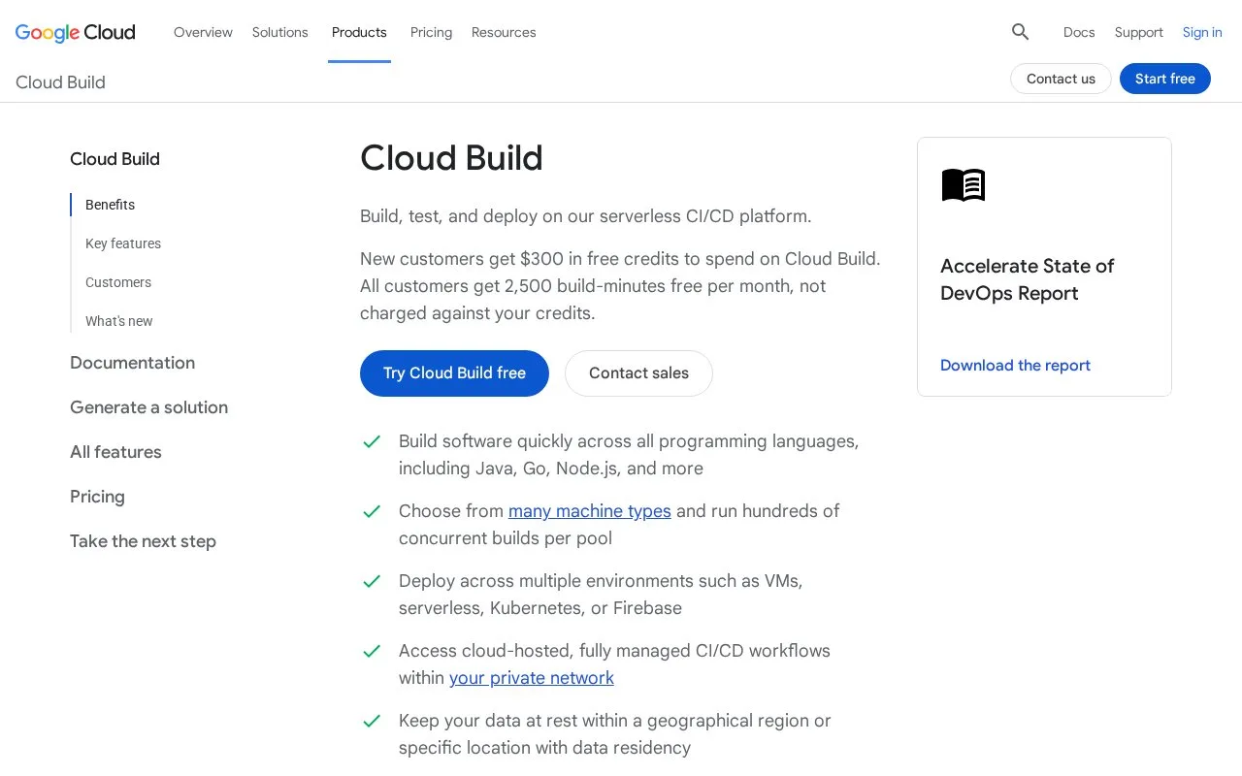Open the search magnifier icon
The image size is (1242, 776).
tap(1020, 32)
